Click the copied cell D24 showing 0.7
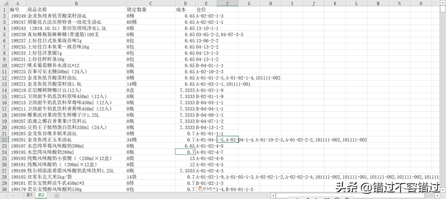The width and height of the screenshot is (446, 199). (x=185, y=152)
